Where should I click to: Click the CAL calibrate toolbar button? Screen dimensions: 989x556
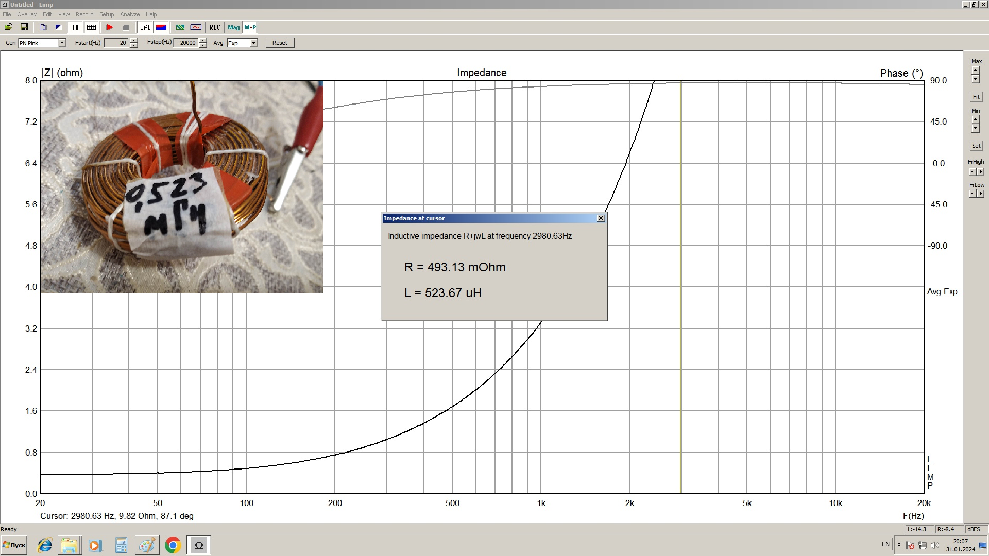(x=145, y=27)
